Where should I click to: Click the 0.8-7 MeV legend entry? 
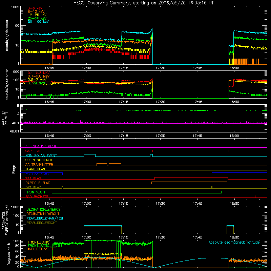click(x=37, y=80)
